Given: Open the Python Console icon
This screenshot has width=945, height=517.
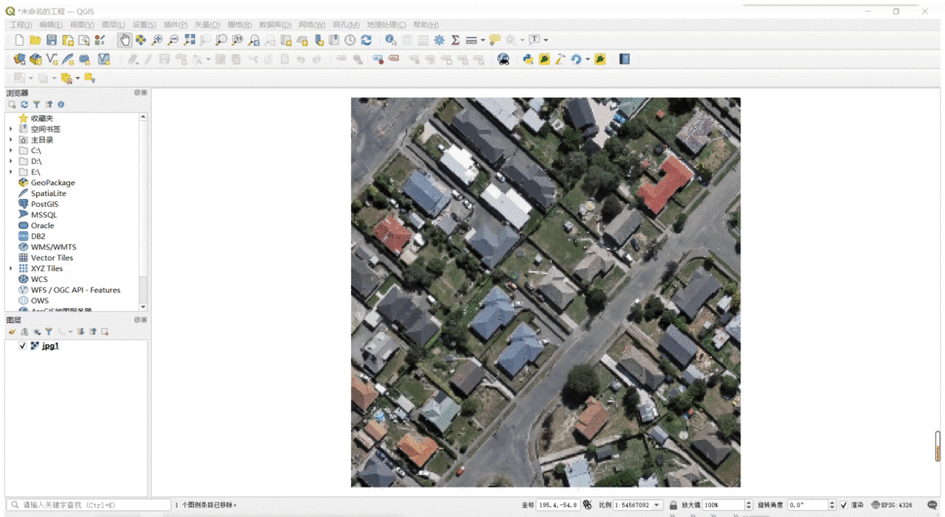Looking at the screenshot, I should point(528,60).
